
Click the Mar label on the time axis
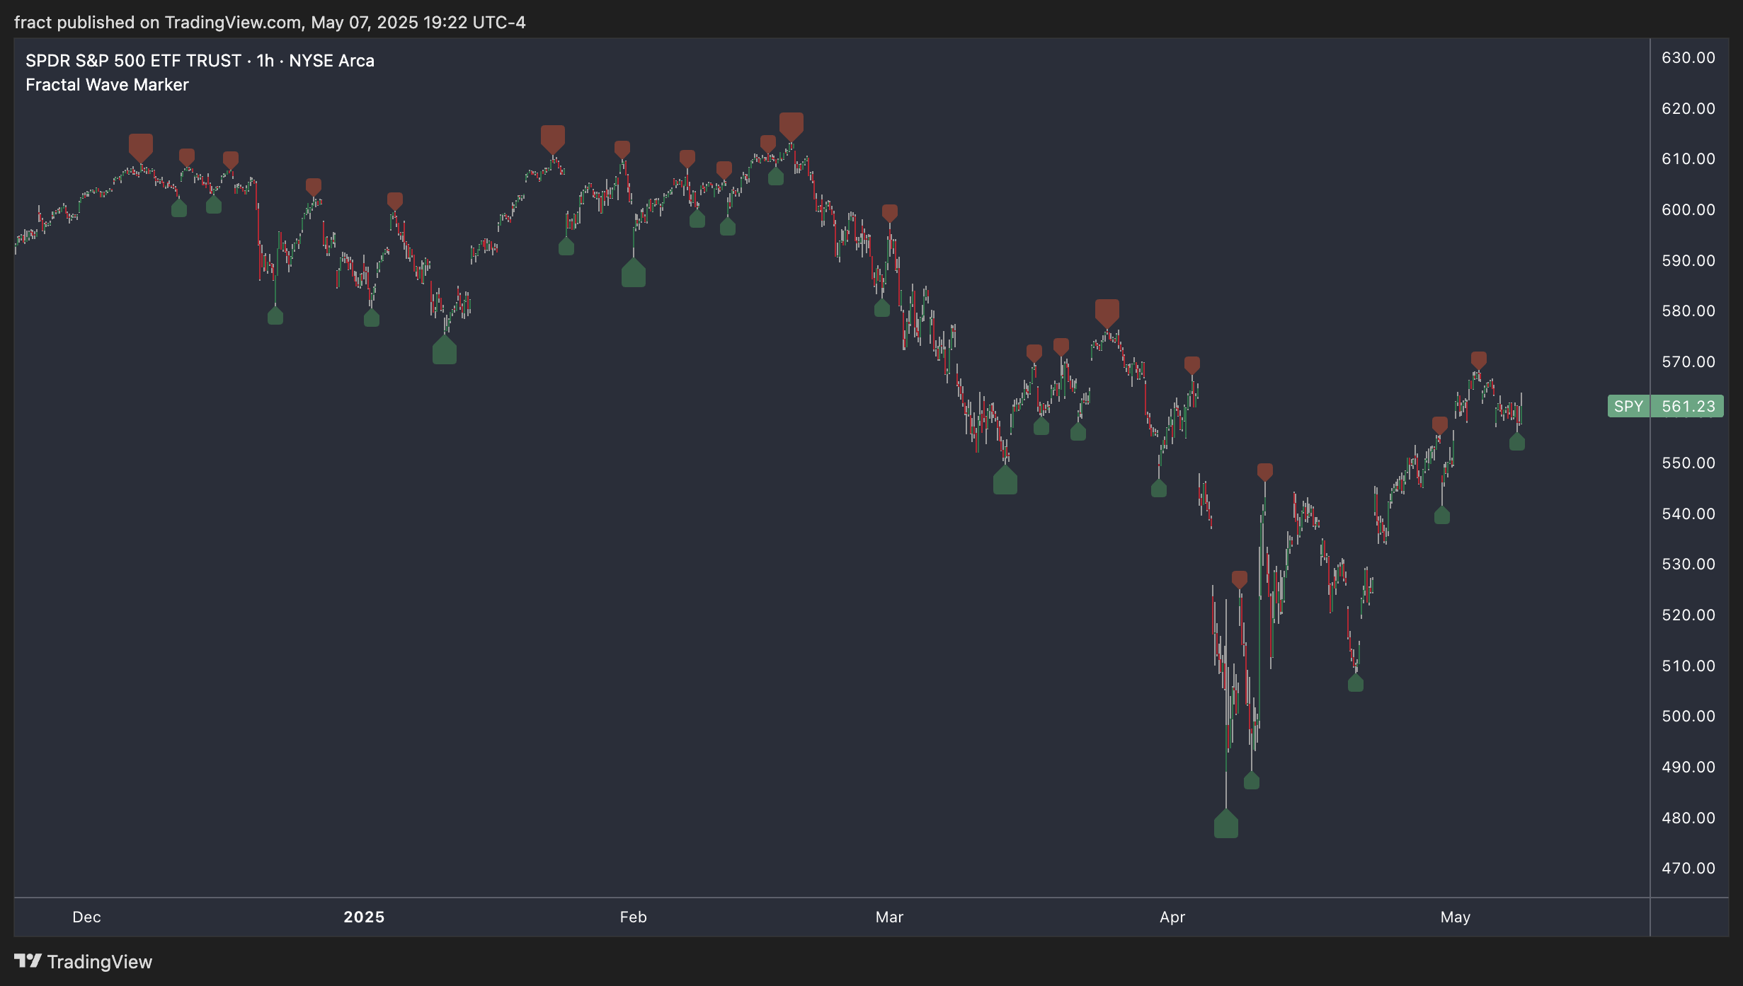click(889, 917)
